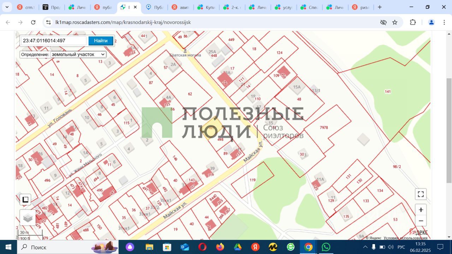The image size is (452, 254).
Task: Open Microsoft Store from taskbar
Action: pos(167,247)
